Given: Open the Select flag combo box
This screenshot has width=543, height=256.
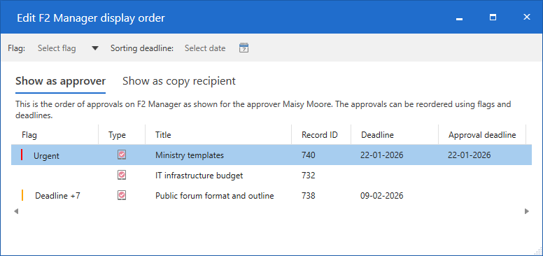Looking at the screenshot, I should pyautogui.click(x=68, y=48).
